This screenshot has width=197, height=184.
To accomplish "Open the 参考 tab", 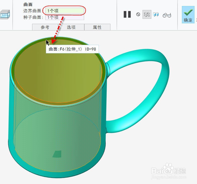I will coord(45,27).
